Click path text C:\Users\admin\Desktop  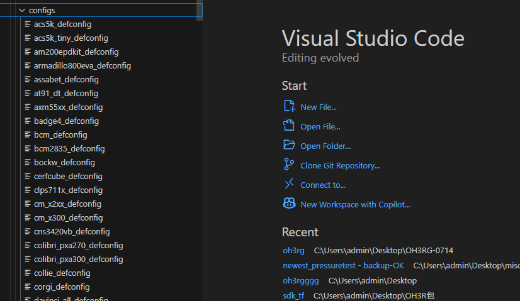pos(373,281)
